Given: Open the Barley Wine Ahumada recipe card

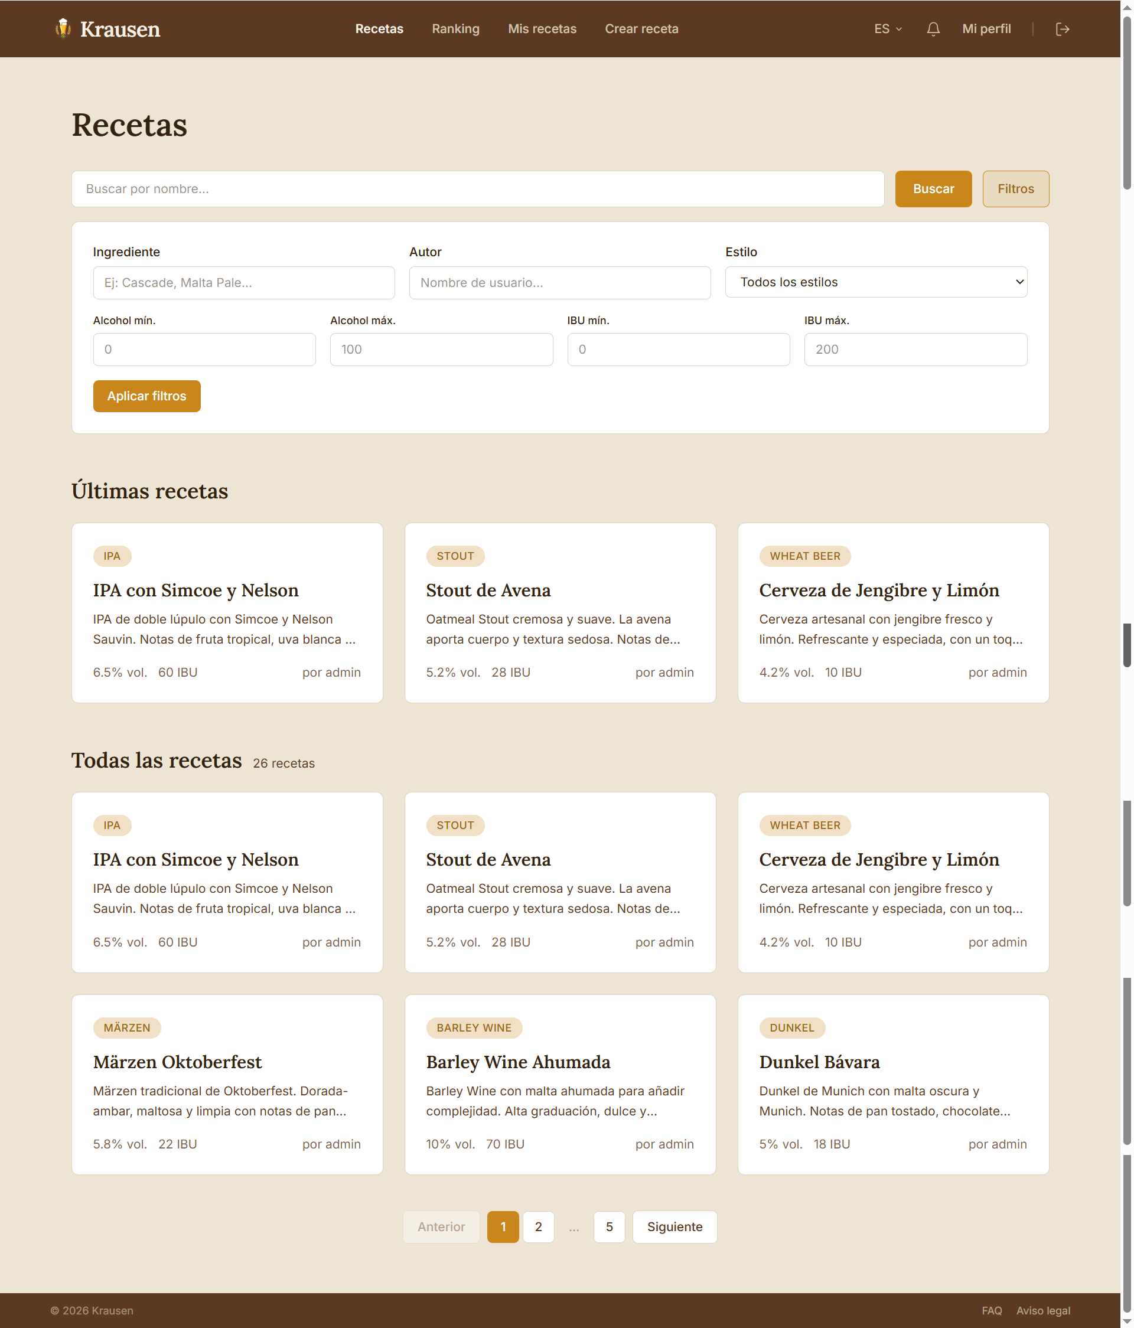Looking at the screenshot, I should [561, 1085].
